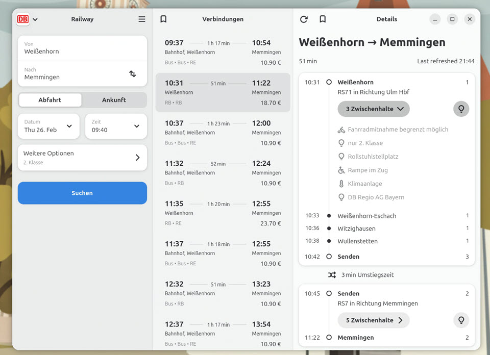Image resolution: width=490 pixels, height=355 pixels.
Task: Bookmark this journey in Details header
Action: click(323, 19)
